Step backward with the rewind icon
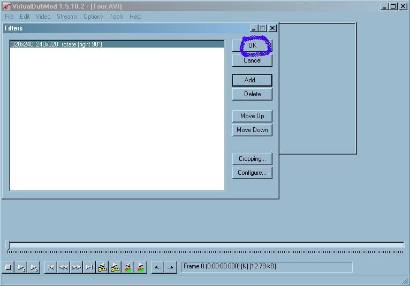 tap(64, 267)
